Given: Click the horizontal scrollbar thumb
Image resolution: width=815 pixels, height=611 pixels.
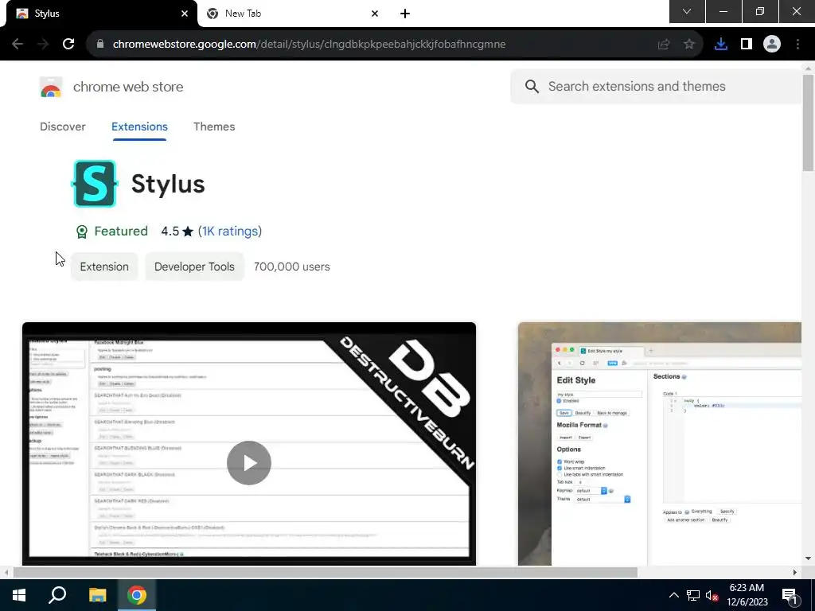Looking at the screenshot, I should coord(326,572).
